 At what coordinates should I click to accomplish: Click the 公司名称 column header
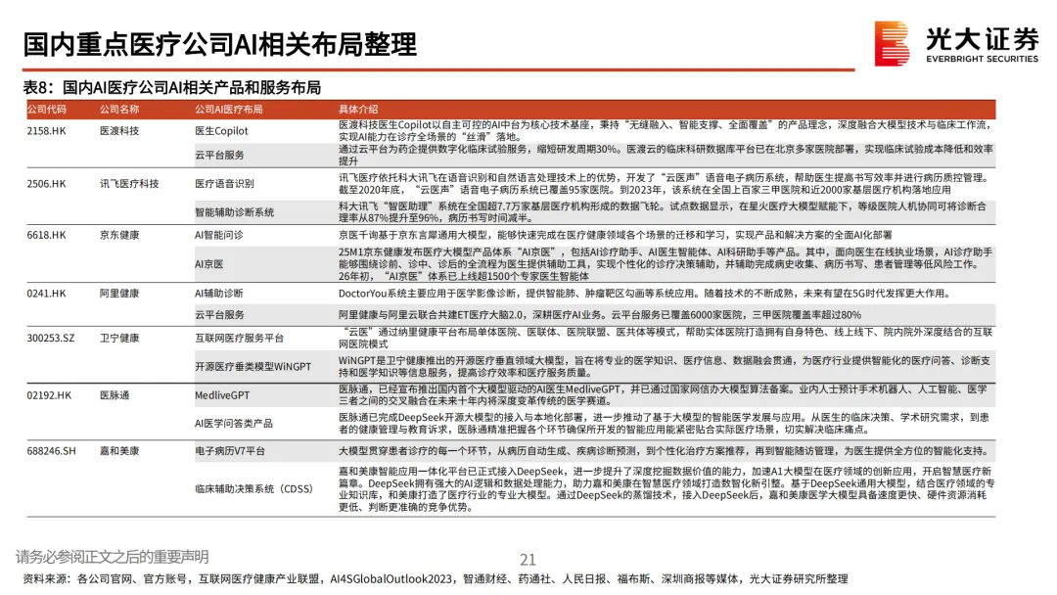(119, 110)
